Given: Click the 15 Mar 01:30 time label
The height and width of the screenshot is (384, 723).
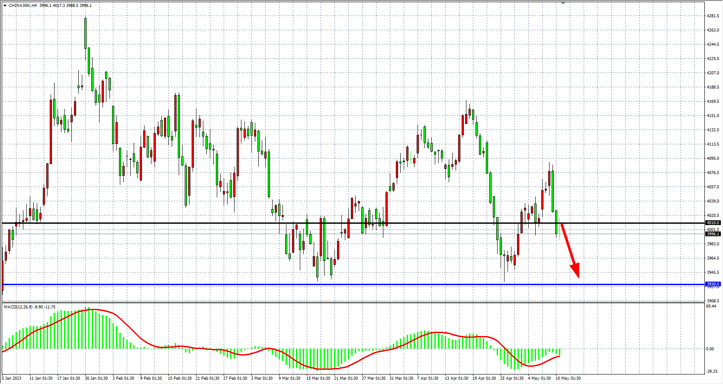Looking at the screenshot, I should tap(318, 378).
